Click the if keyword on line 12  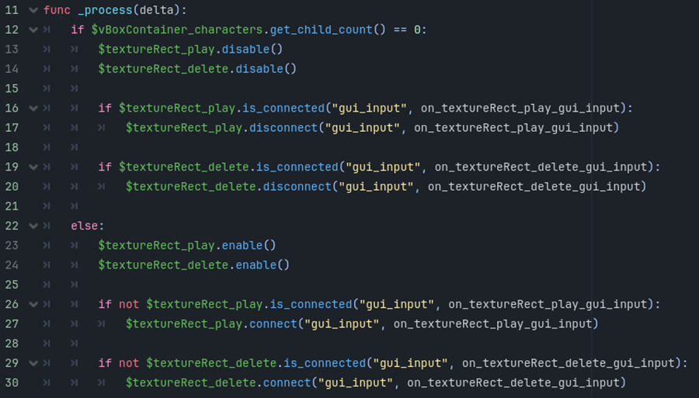pyautogui.click(x=78, y=29)
